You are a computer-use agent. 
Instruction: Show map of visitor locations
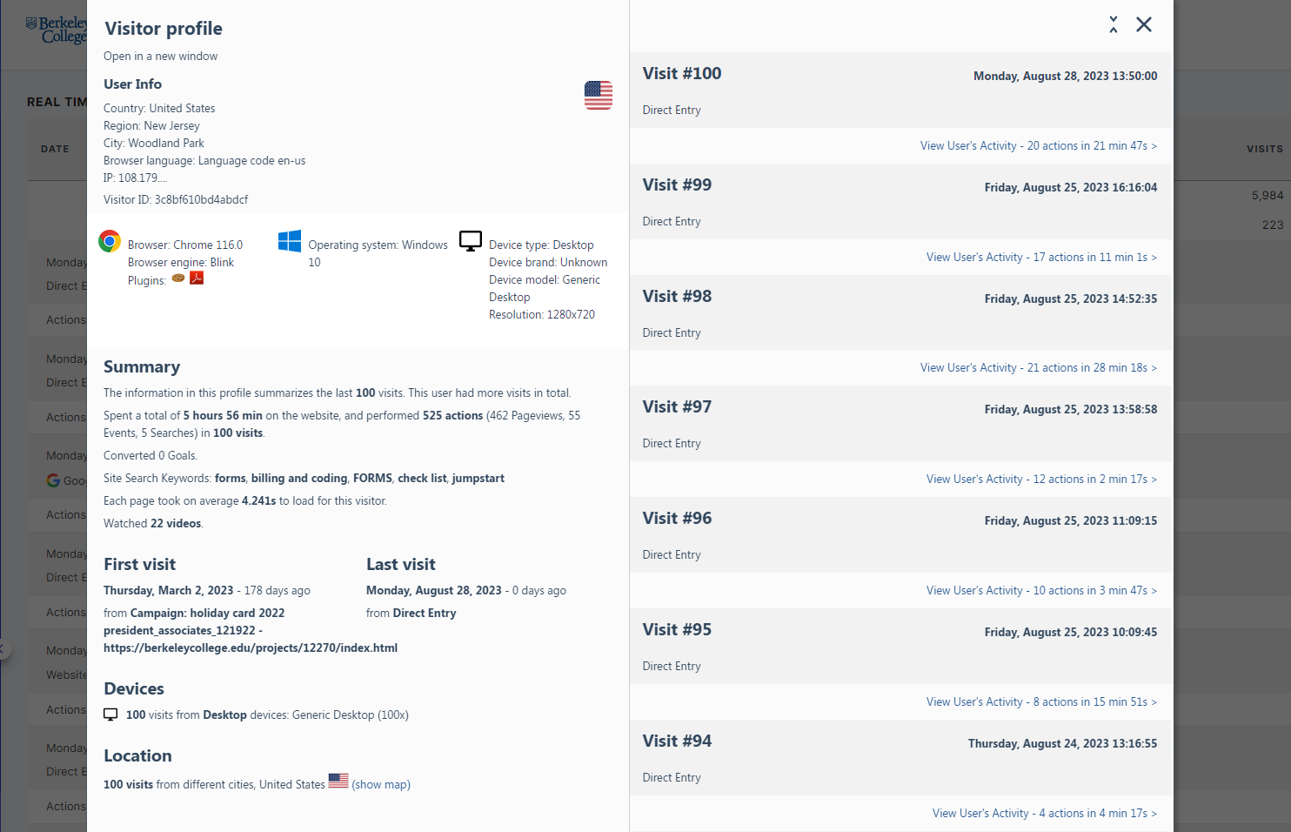381,785
